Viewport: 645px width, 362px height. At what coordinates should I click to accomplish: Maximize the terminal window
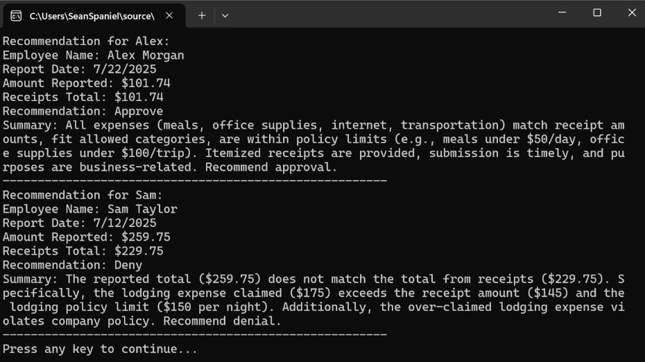[x=597, y=12]
